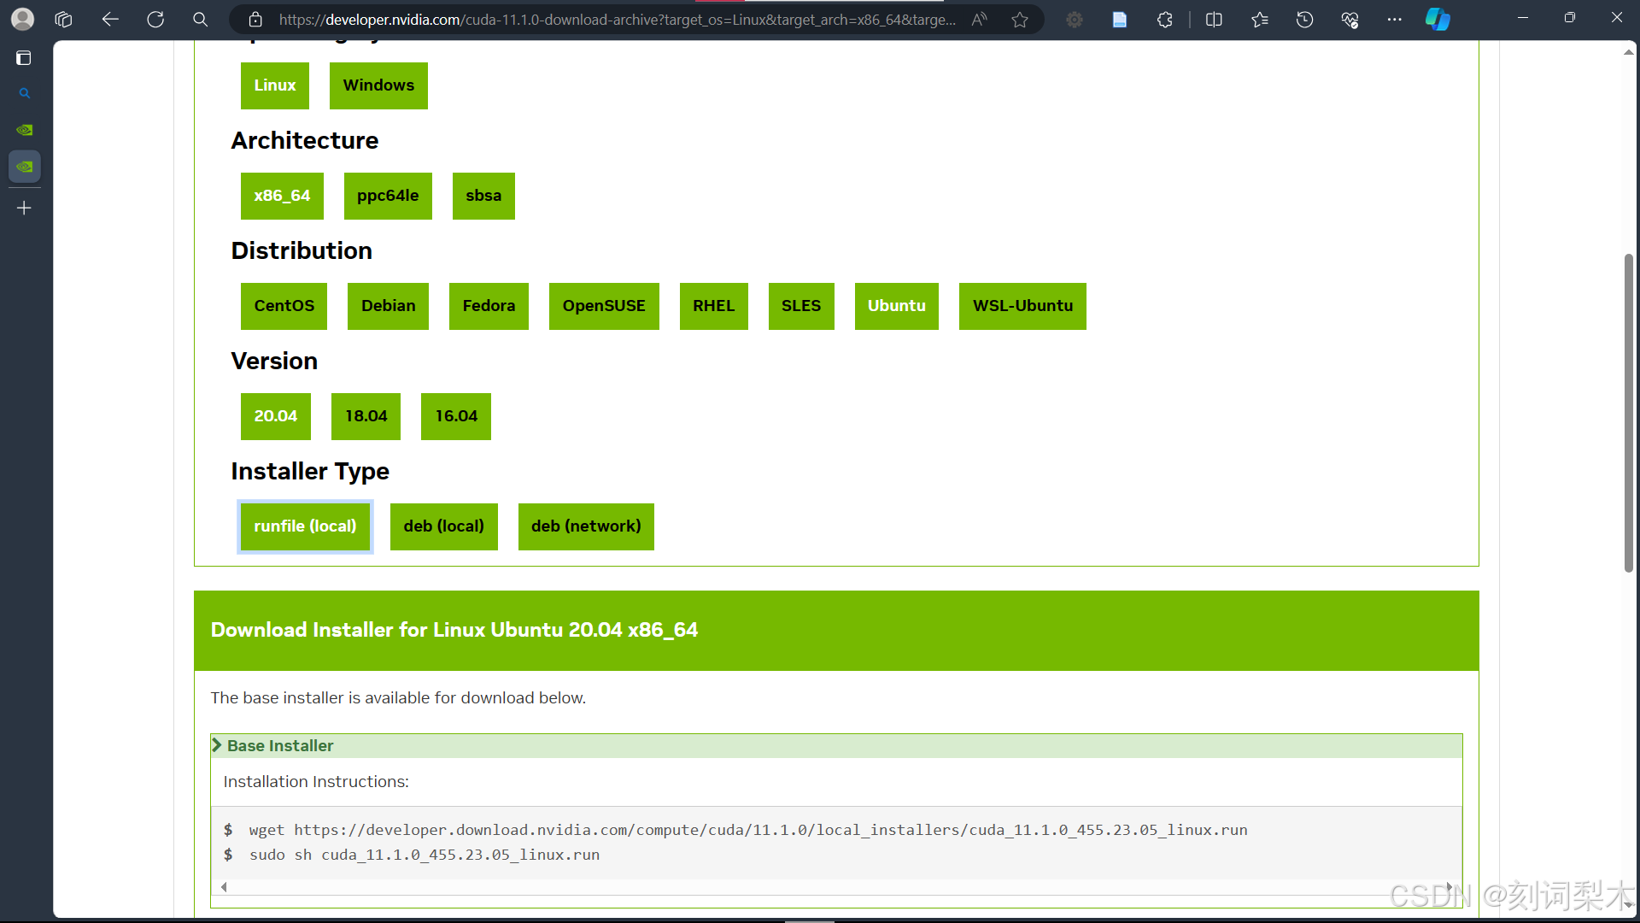Open the Settings and more ellipsis menu
Image resolution: width=1640 pixels, height=923 pixels.
coord(1394,19)
